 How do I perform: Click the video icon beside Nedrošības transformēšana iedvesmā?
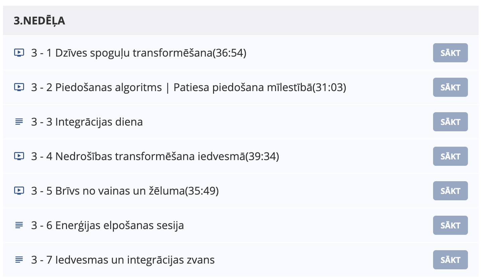[19, 156]
